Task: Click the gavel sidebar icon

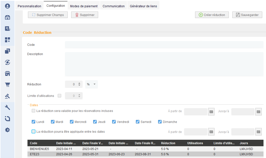Action: tap(7, 96)
